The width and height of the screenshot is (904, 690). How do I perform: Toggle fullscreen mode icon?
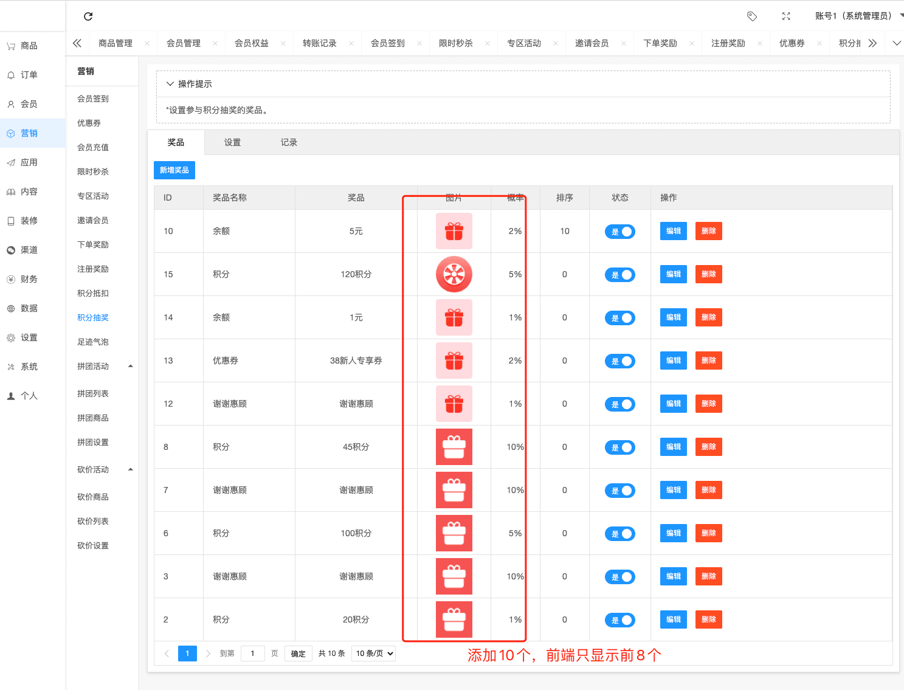pyautogui.click(x=786, y=16)
